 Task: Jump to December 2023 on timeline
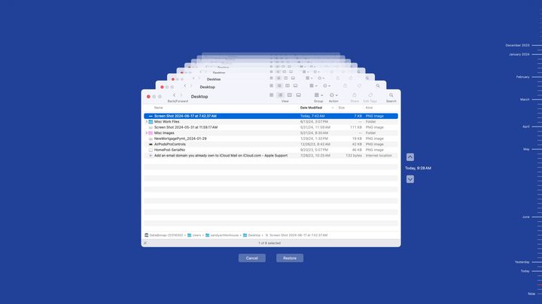(517, 45)
